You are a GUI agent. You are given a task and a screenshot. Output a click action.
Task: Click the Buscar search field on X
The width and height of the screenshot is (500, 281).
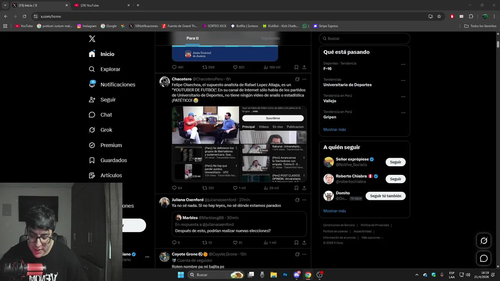[364, 39]
